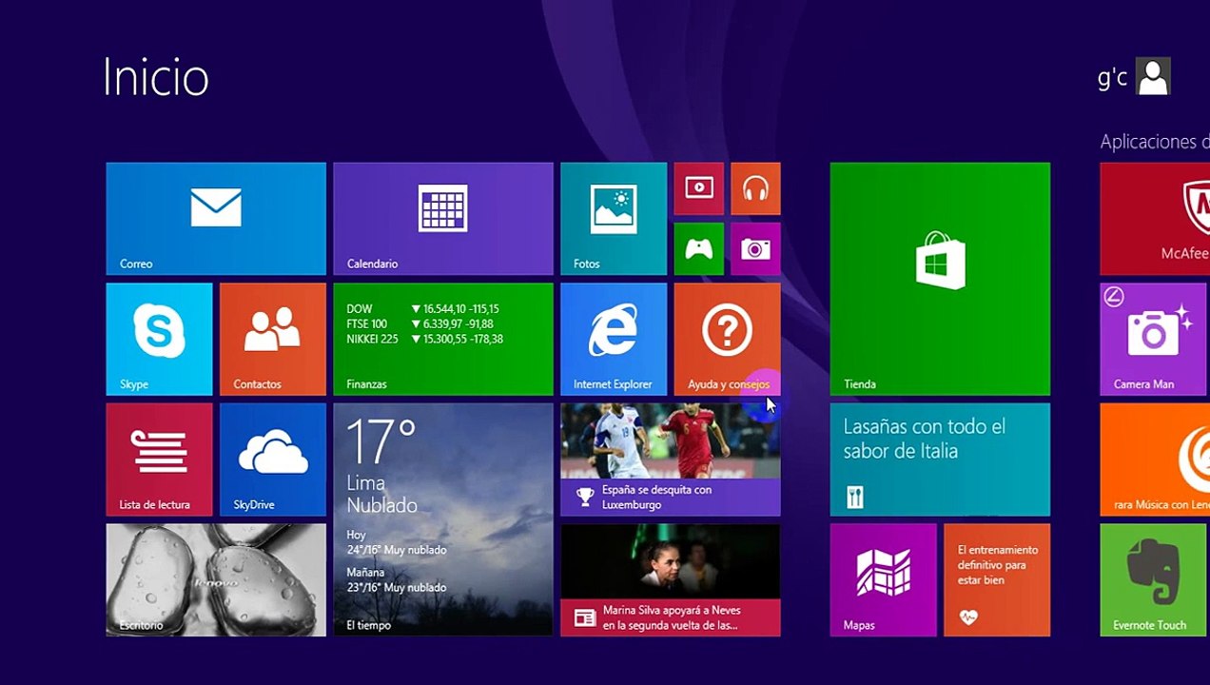Open the health tile about El entrenamiento
Image resolution: width=1210 pixels, height=685 pixels.
pyautogui.click(x=997, y=580)
